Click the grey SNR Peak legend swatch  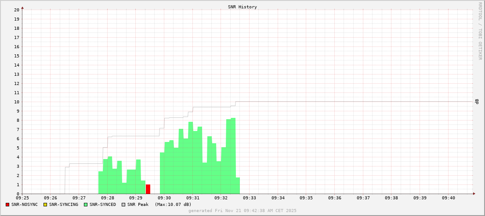click(123, 205)
